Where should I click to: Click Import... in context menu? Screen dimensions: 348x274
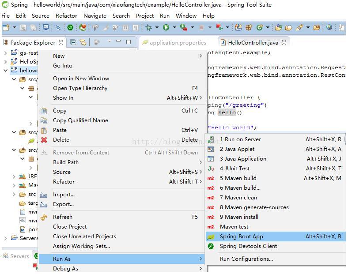point(121,195)
